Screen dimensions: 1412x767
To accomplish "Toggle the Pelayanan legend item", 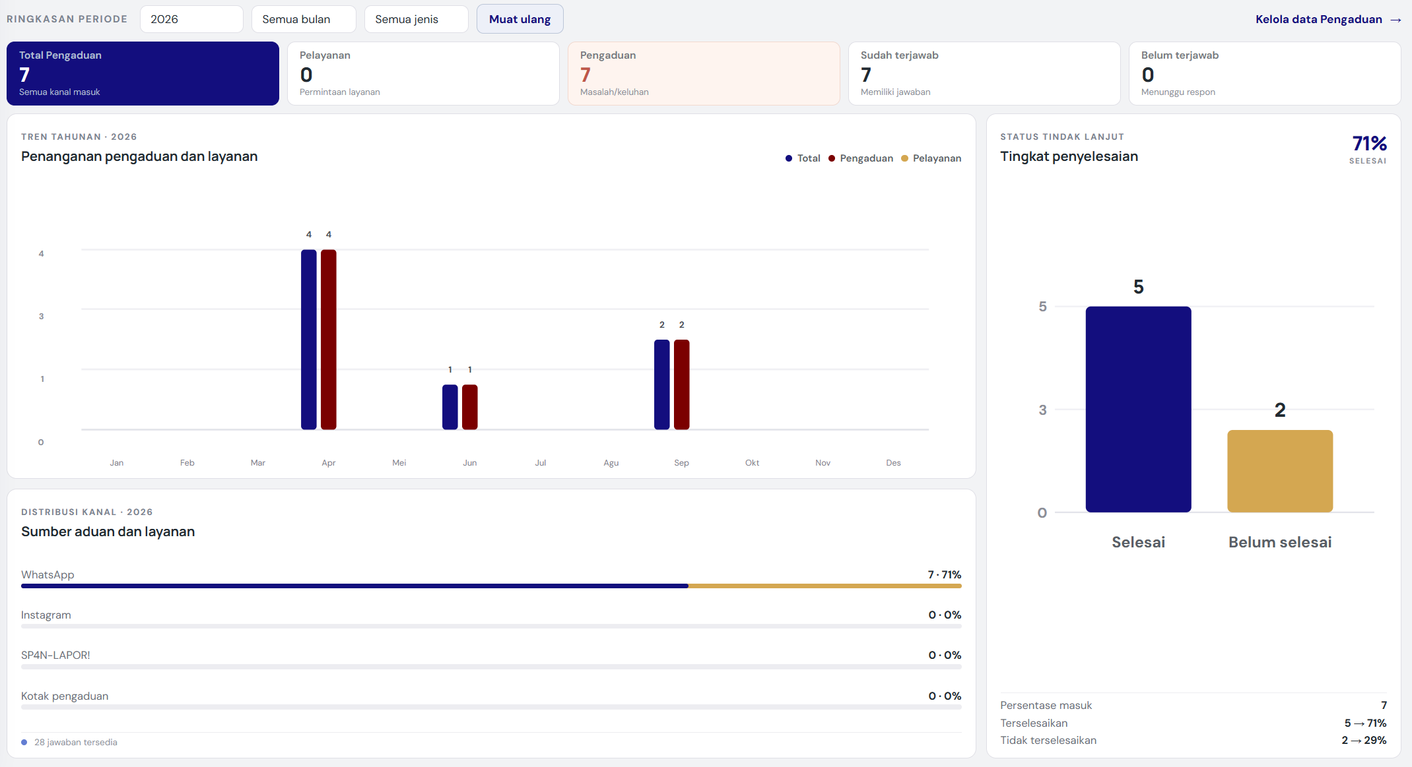I will pyautogui.click(x=931, y=158).
